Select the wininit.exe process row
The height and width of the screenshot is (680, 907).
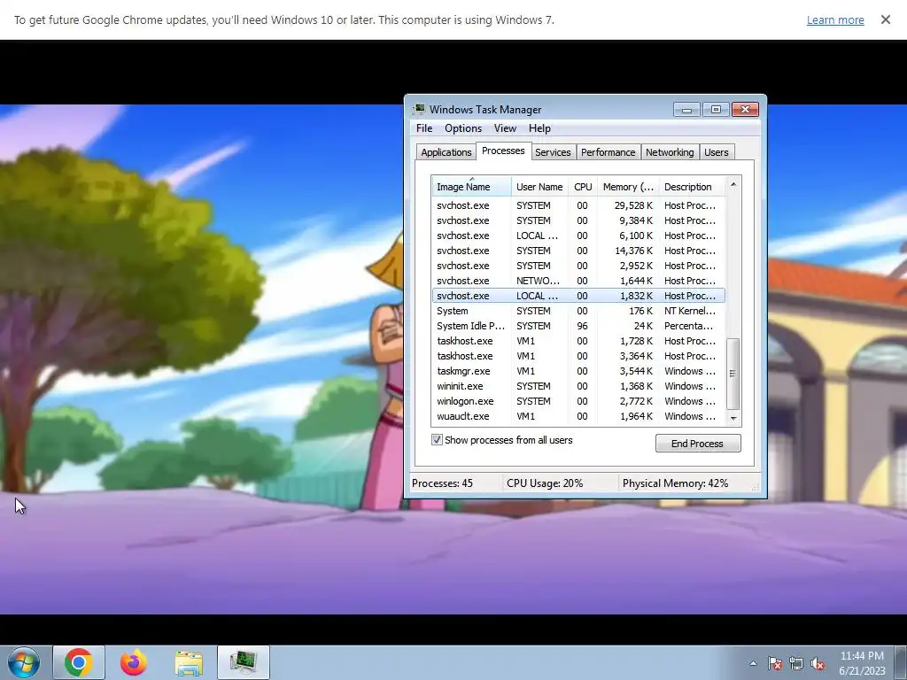pos(578,386)
